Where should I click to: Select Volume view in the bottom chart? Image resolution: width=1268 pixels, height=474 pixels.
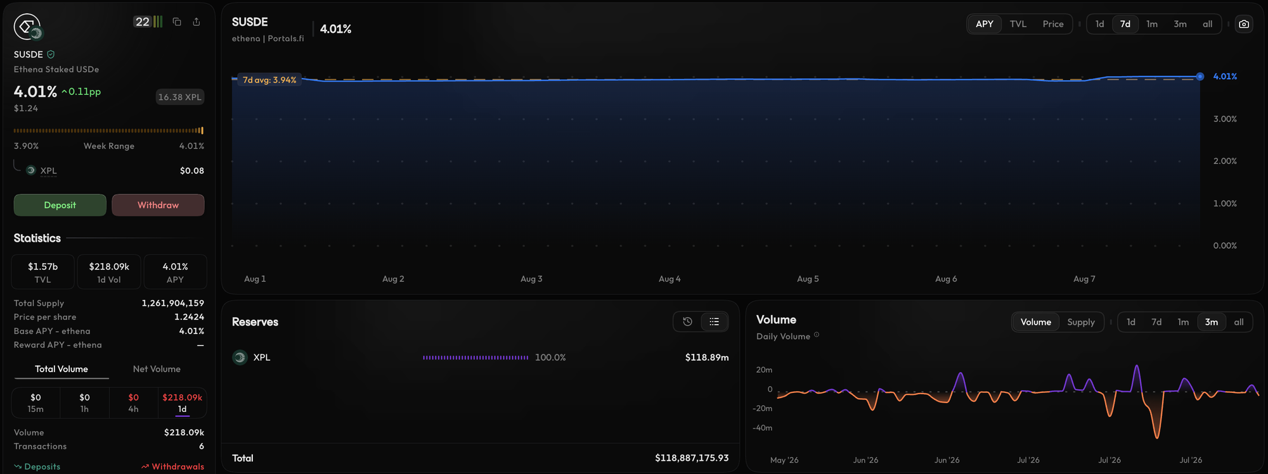click(x=1036, y=322)
